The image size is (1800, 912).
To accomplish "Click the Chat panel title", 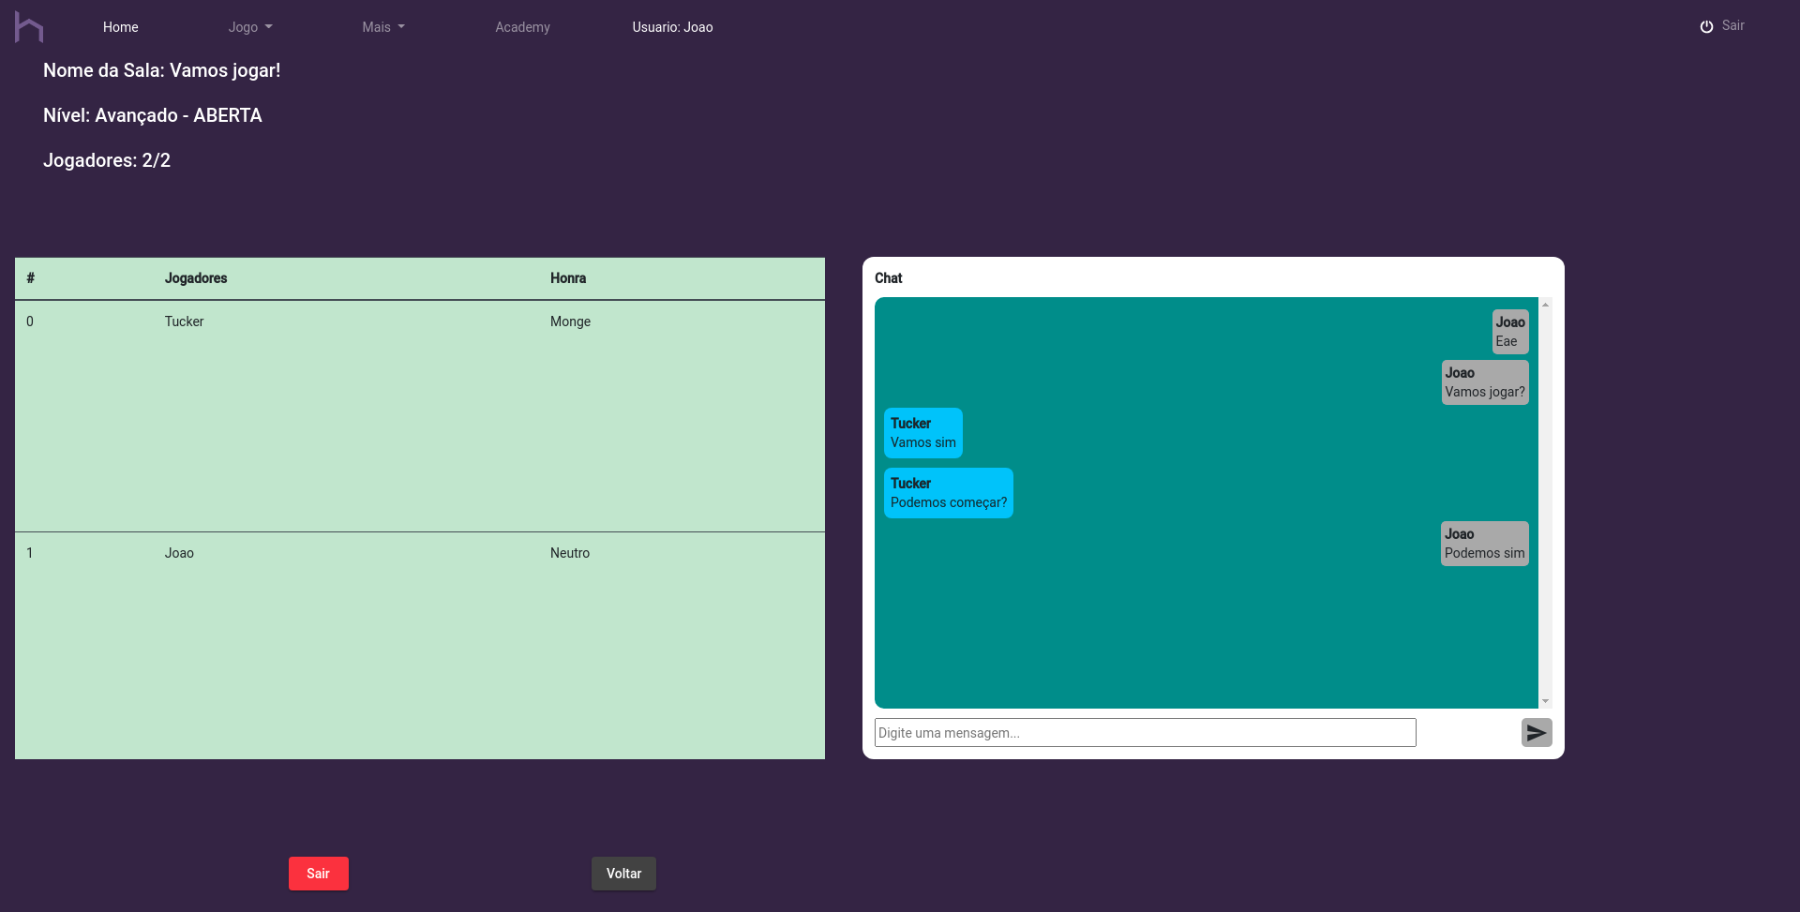I will click(889, 278).
